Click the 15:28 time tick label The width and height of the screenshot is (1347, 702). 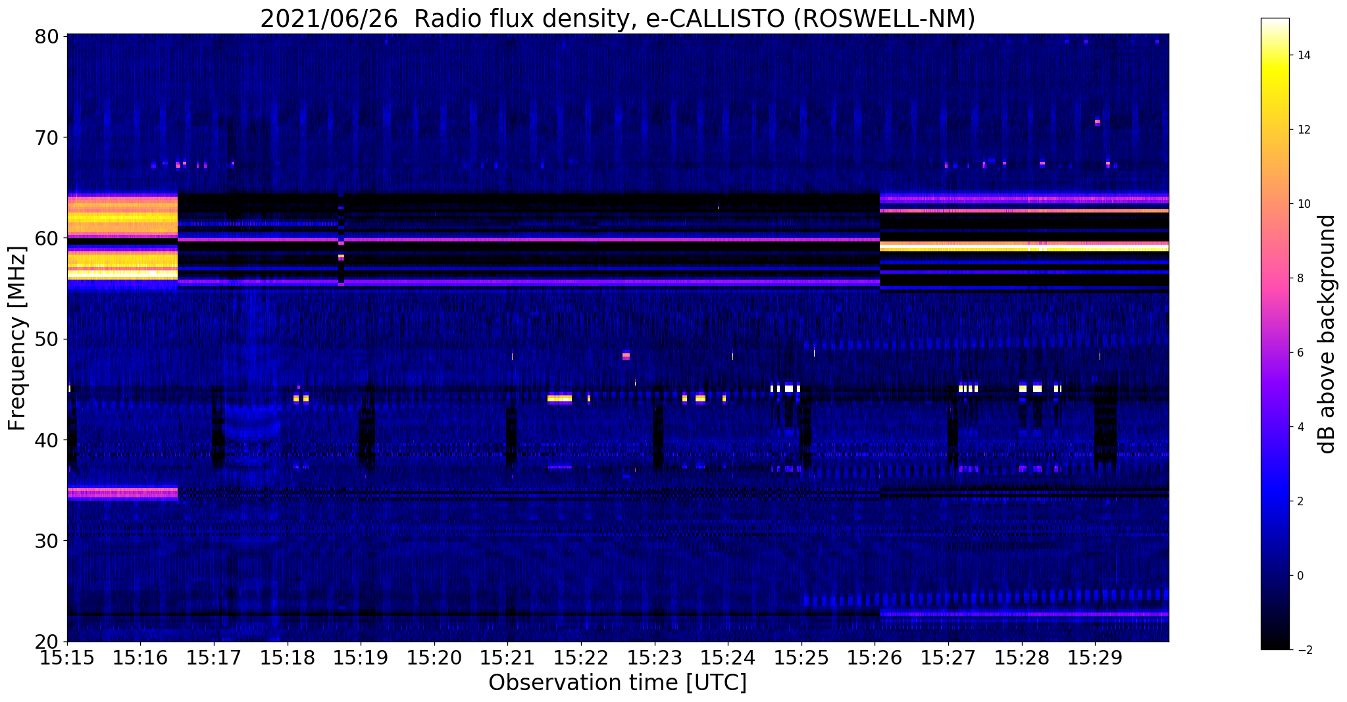(x=1021, y=657)
